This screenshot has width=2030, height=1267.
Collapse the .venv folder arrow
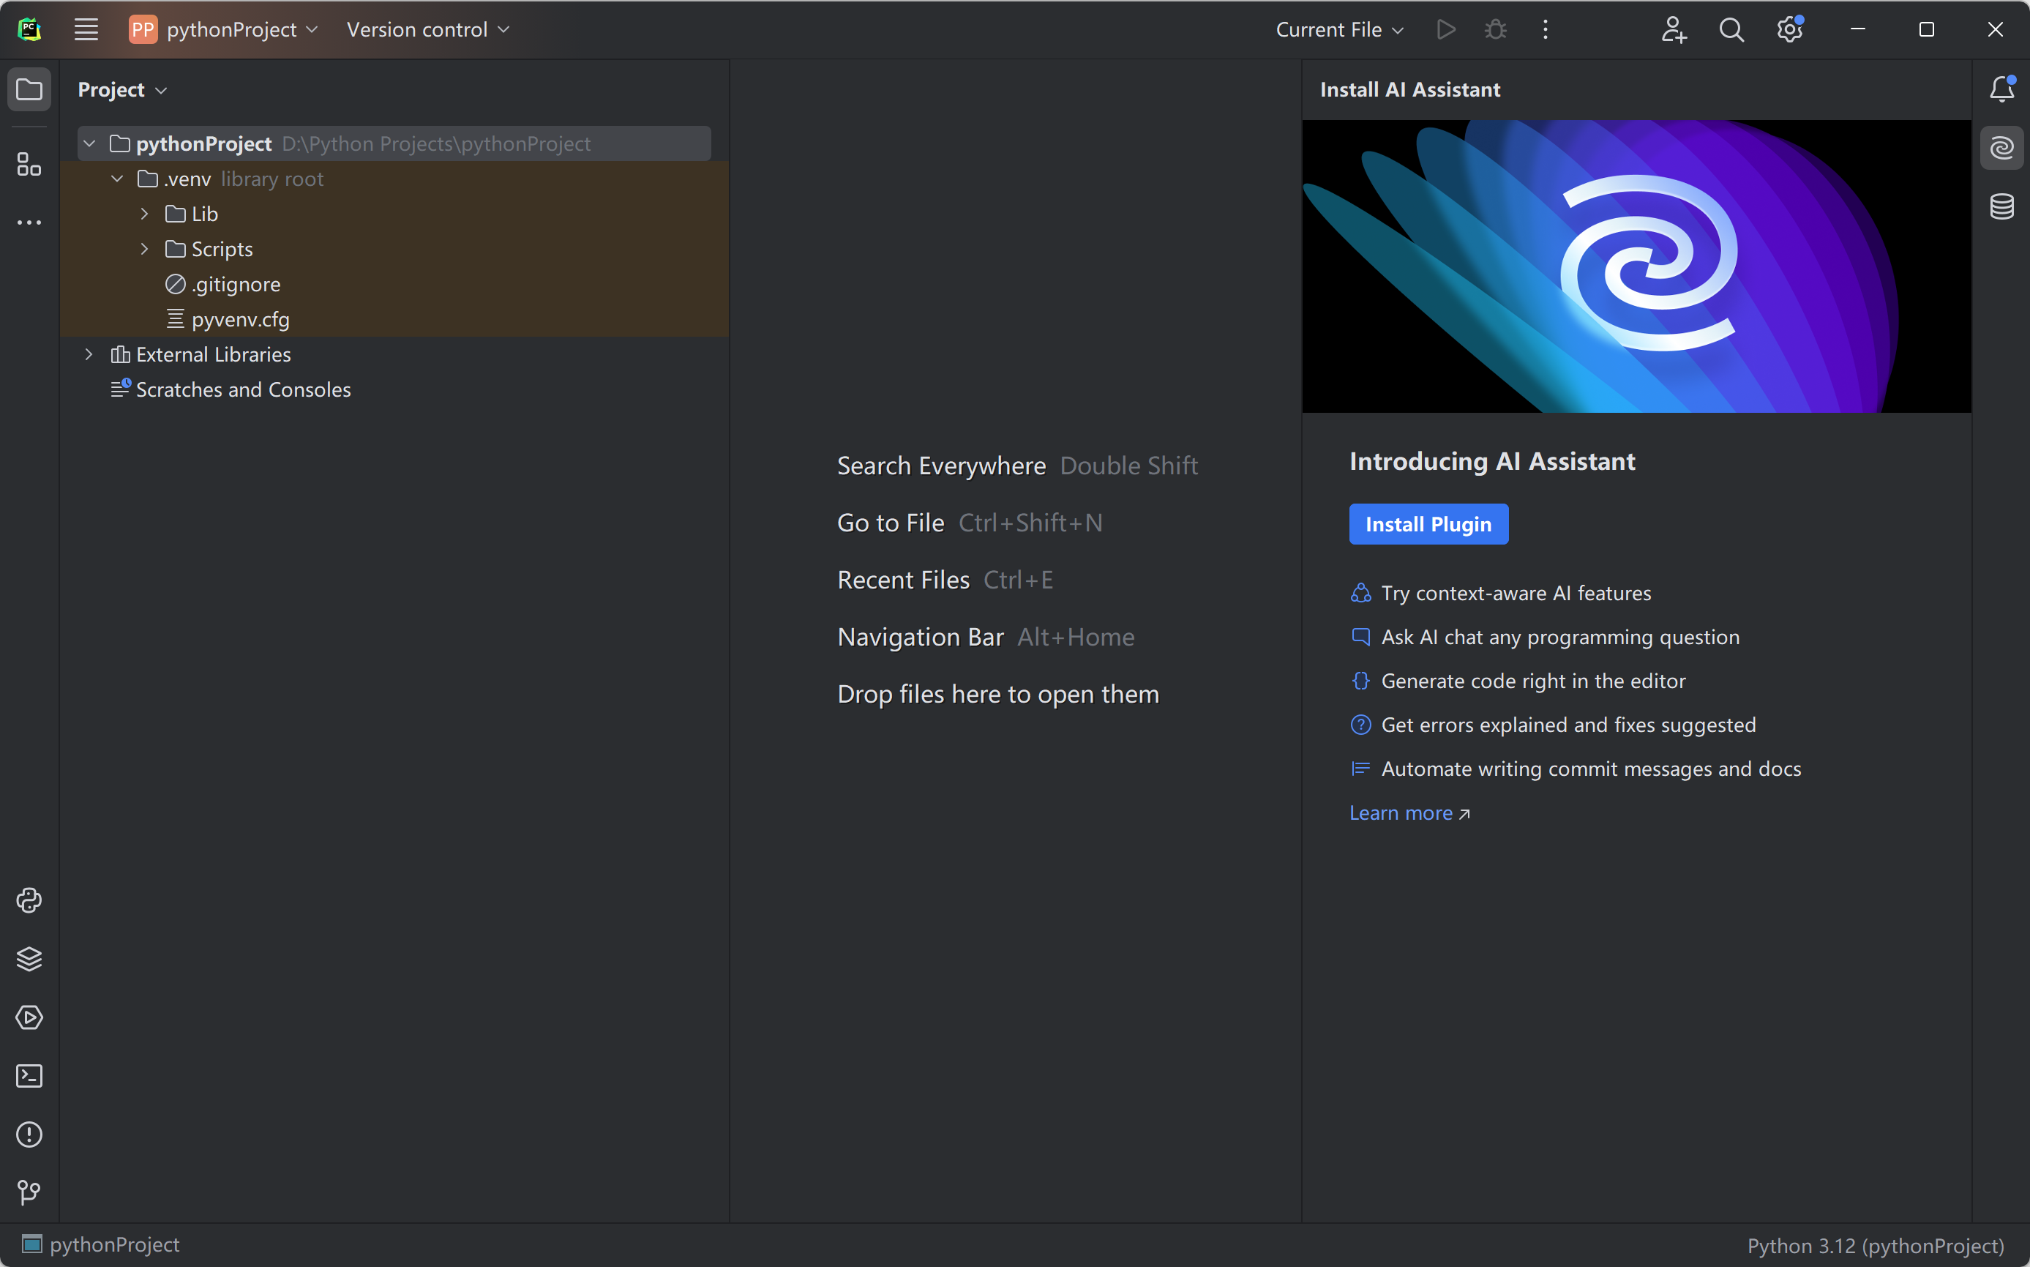[117, 179]
